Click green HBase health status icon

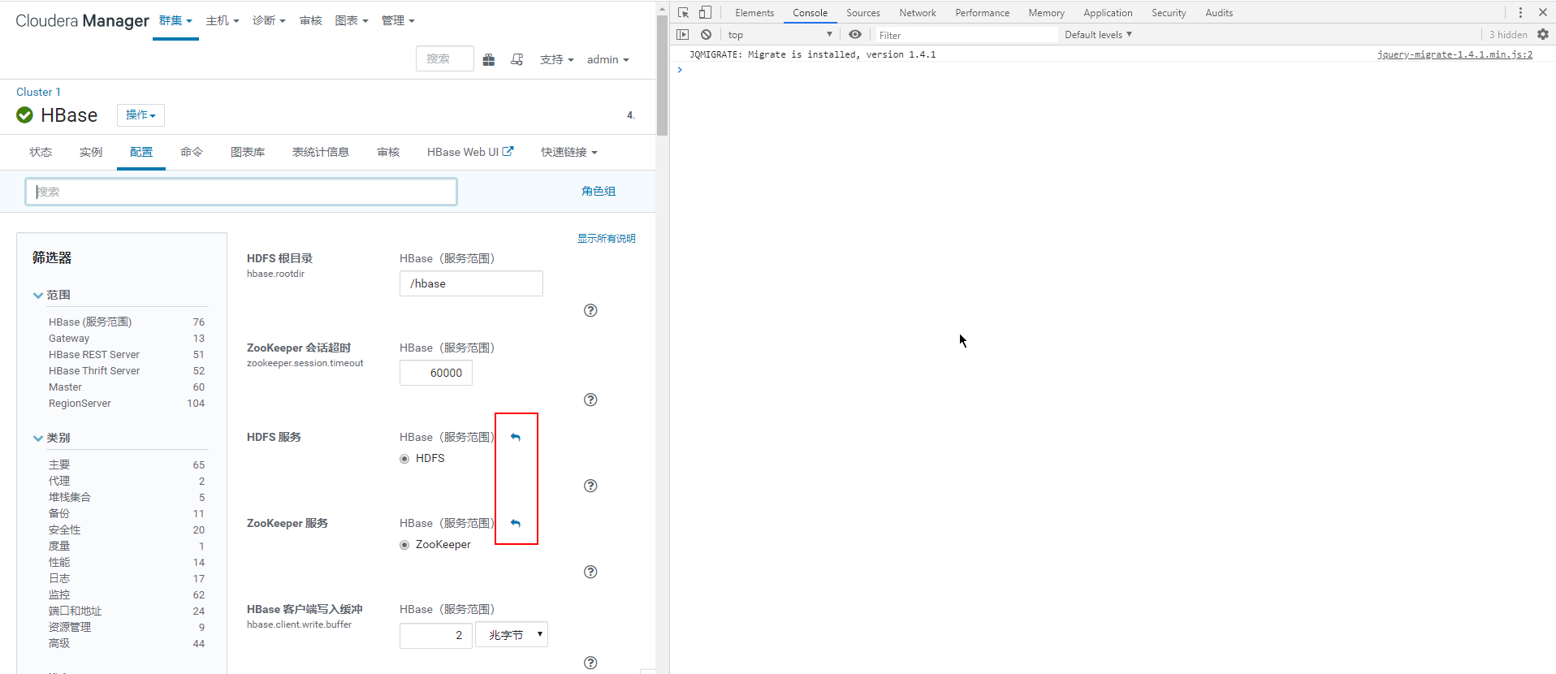click(x=25, y=115)
